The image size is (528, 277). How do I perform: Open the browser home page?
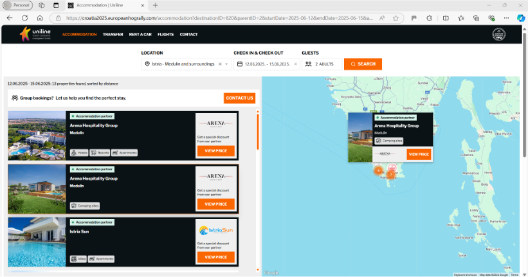[40, 18]
